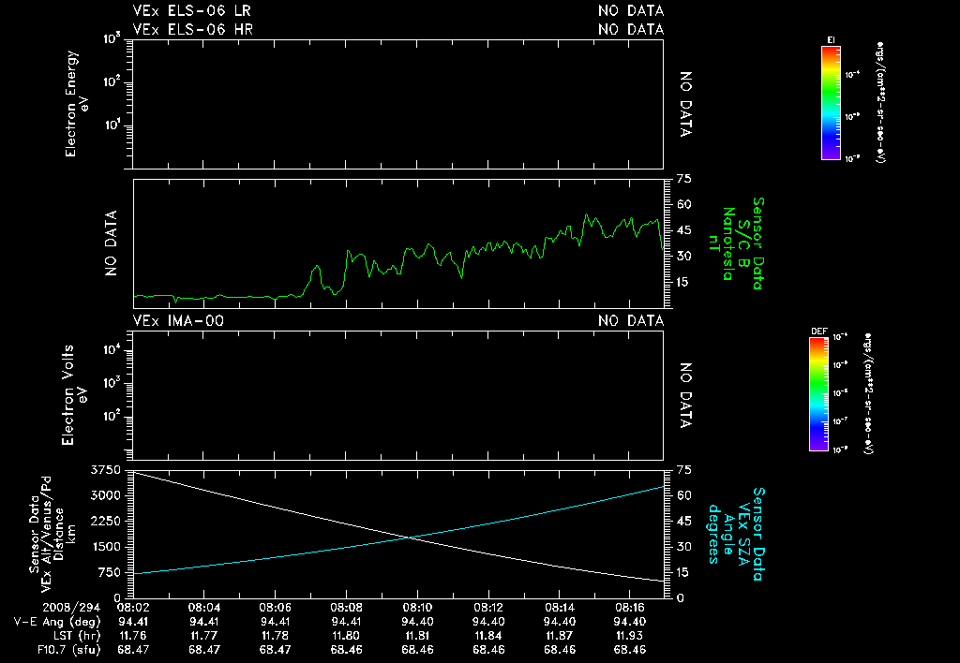Image resolution: width=960 pixels, height=663 pixels.
Task: Click the 10^4 tick on Electron Volts axis
Action: 112,350
